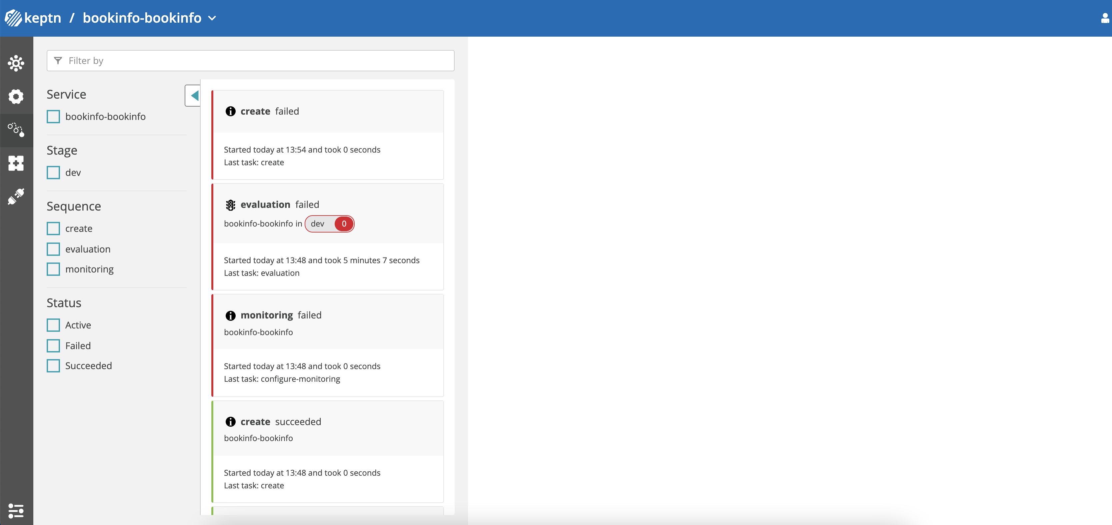The height and width of the screenshot is (525, 1112).
Task: Open the create succeeded sequence card
Action: [328, 451]
